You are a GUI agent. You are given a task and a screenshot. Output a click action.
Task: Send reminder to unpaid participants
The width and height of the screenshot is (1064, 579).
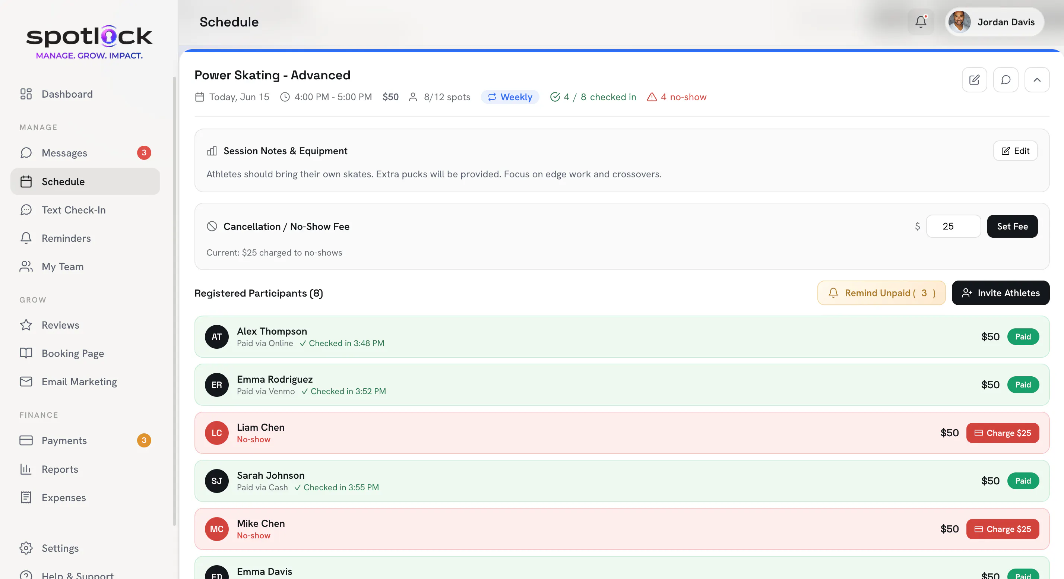(x=881, y=293)
